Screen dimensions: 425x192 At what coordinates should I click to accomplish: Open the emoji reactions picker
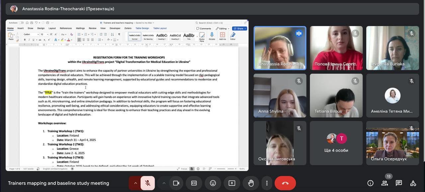(213, 183)
